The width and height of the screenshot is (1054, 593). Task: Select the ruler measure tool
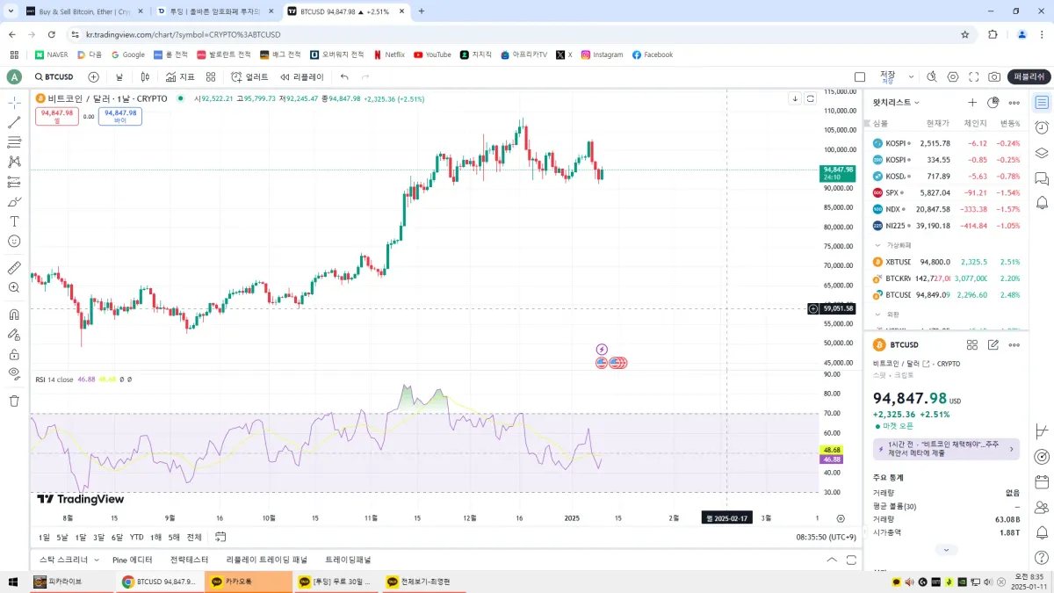coord(14,268)
